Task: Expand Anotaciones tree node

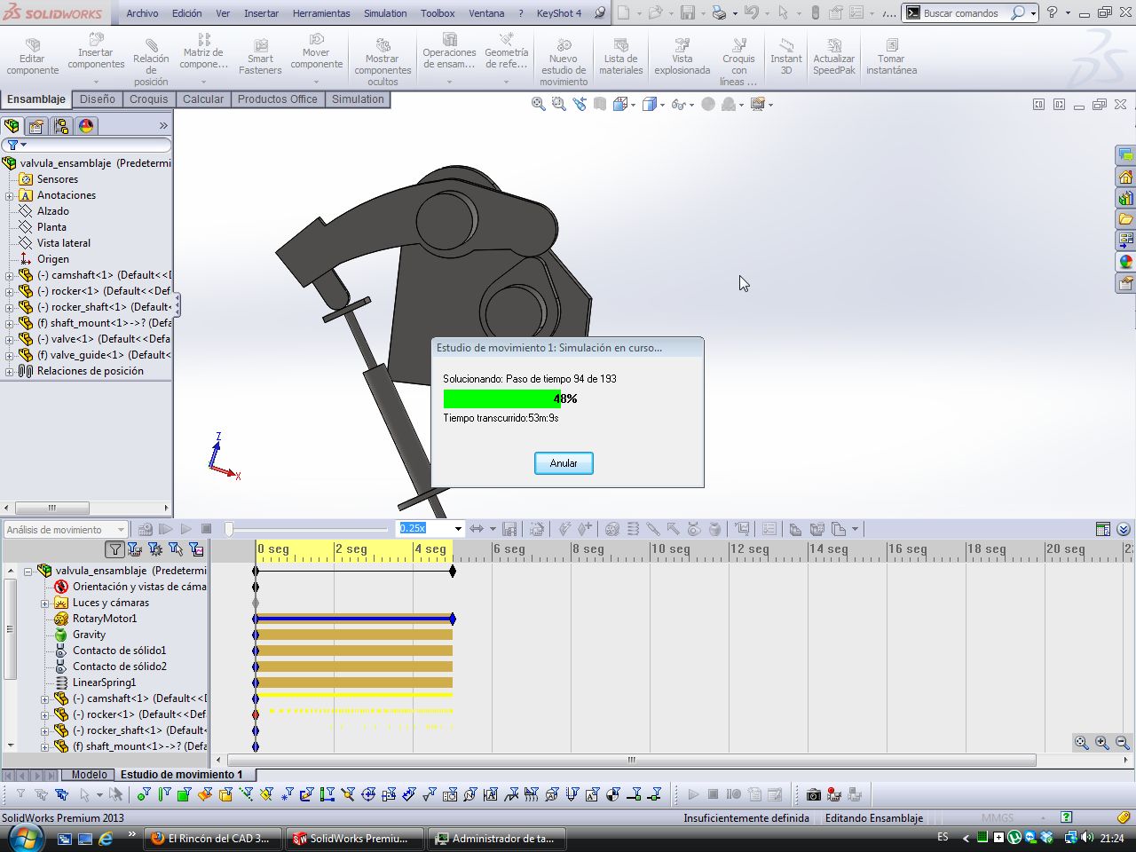Action: coord(9,195)
